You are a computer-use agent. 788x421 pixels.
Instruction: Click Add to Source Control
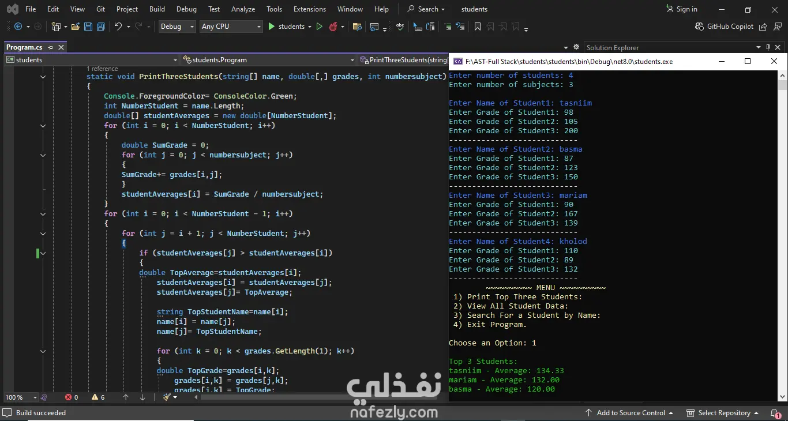click(631, 413)
